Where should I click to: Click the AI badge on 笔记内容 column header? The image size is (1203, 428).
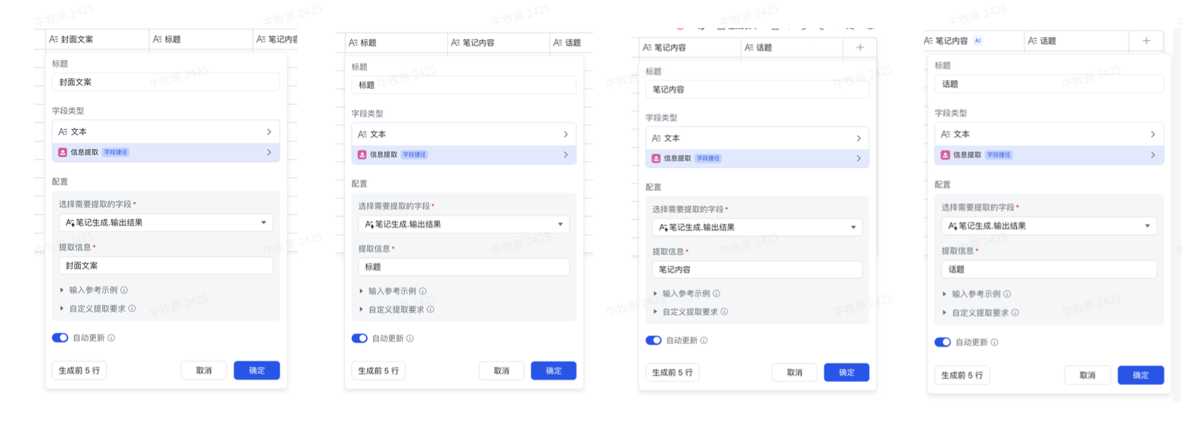[x=978, y=41]
